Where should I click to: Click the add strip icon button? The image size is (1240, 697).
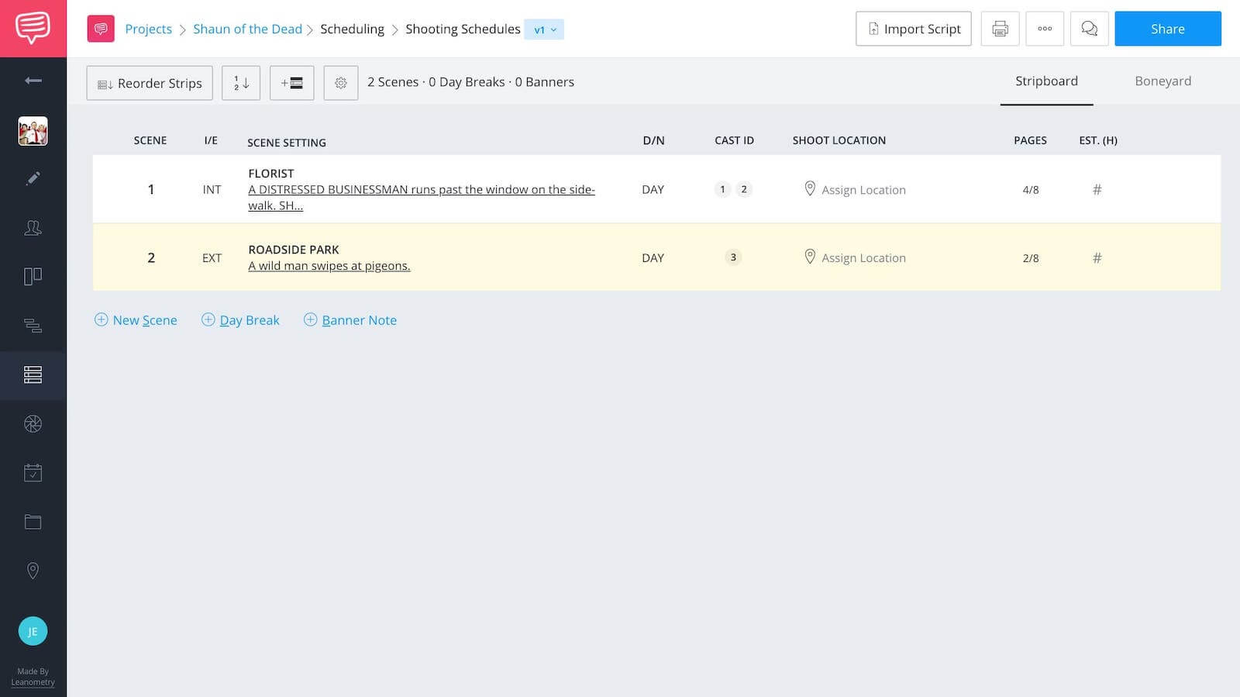pos(291,83)
